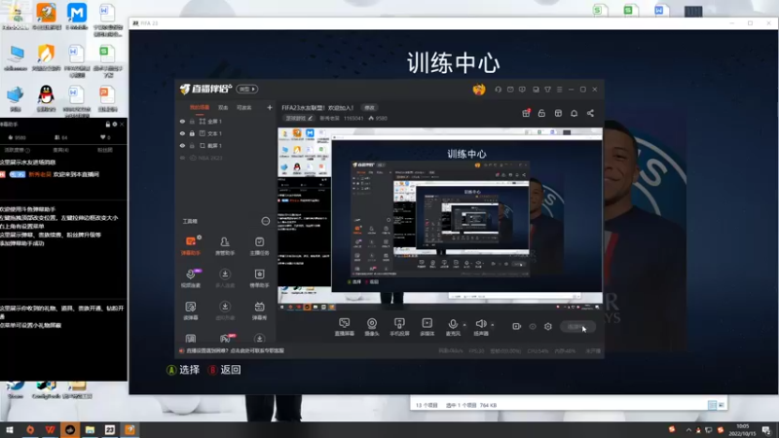Click the start streaming button
Image resolution: width=779 pixels, height=438 pixels.
(577, 326)
